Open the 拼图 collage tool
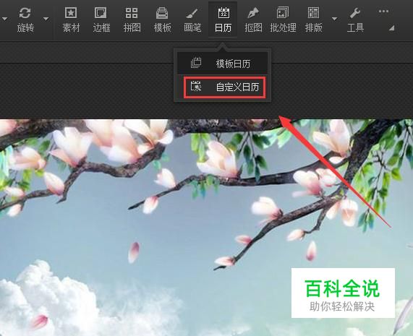 click(x=132, y=20)
